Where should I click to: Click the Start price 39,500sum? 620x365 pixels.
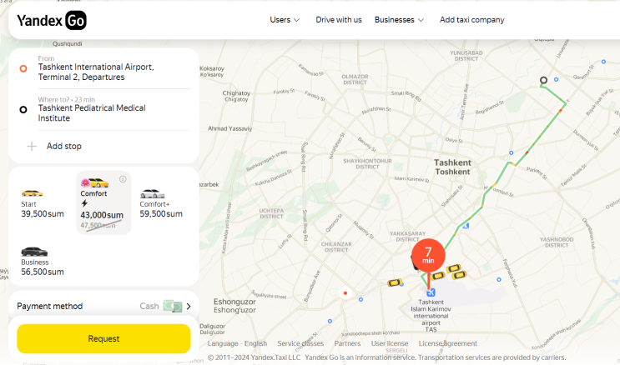coord(43,213)
